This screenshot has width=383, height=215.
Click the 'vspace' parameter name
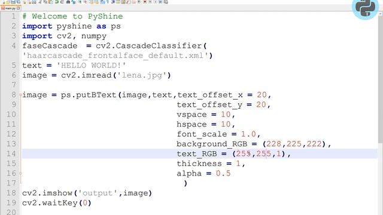pyautogui.click(x=191, y=115)
